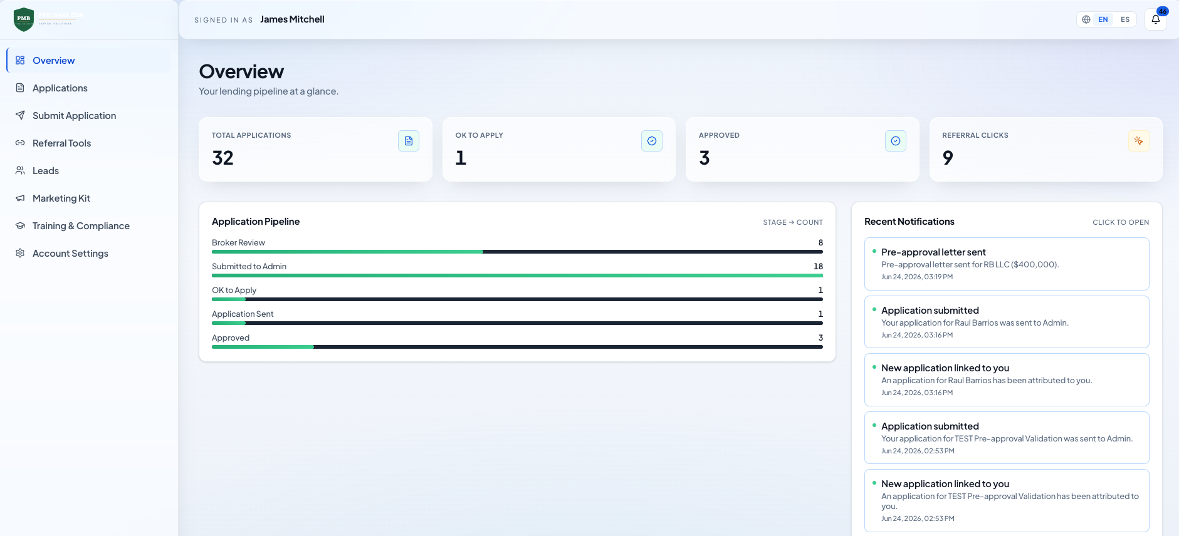Click the total applications value 32
Image resolution: width=1179 pixels, height=536 pixels.
[223, 158]
